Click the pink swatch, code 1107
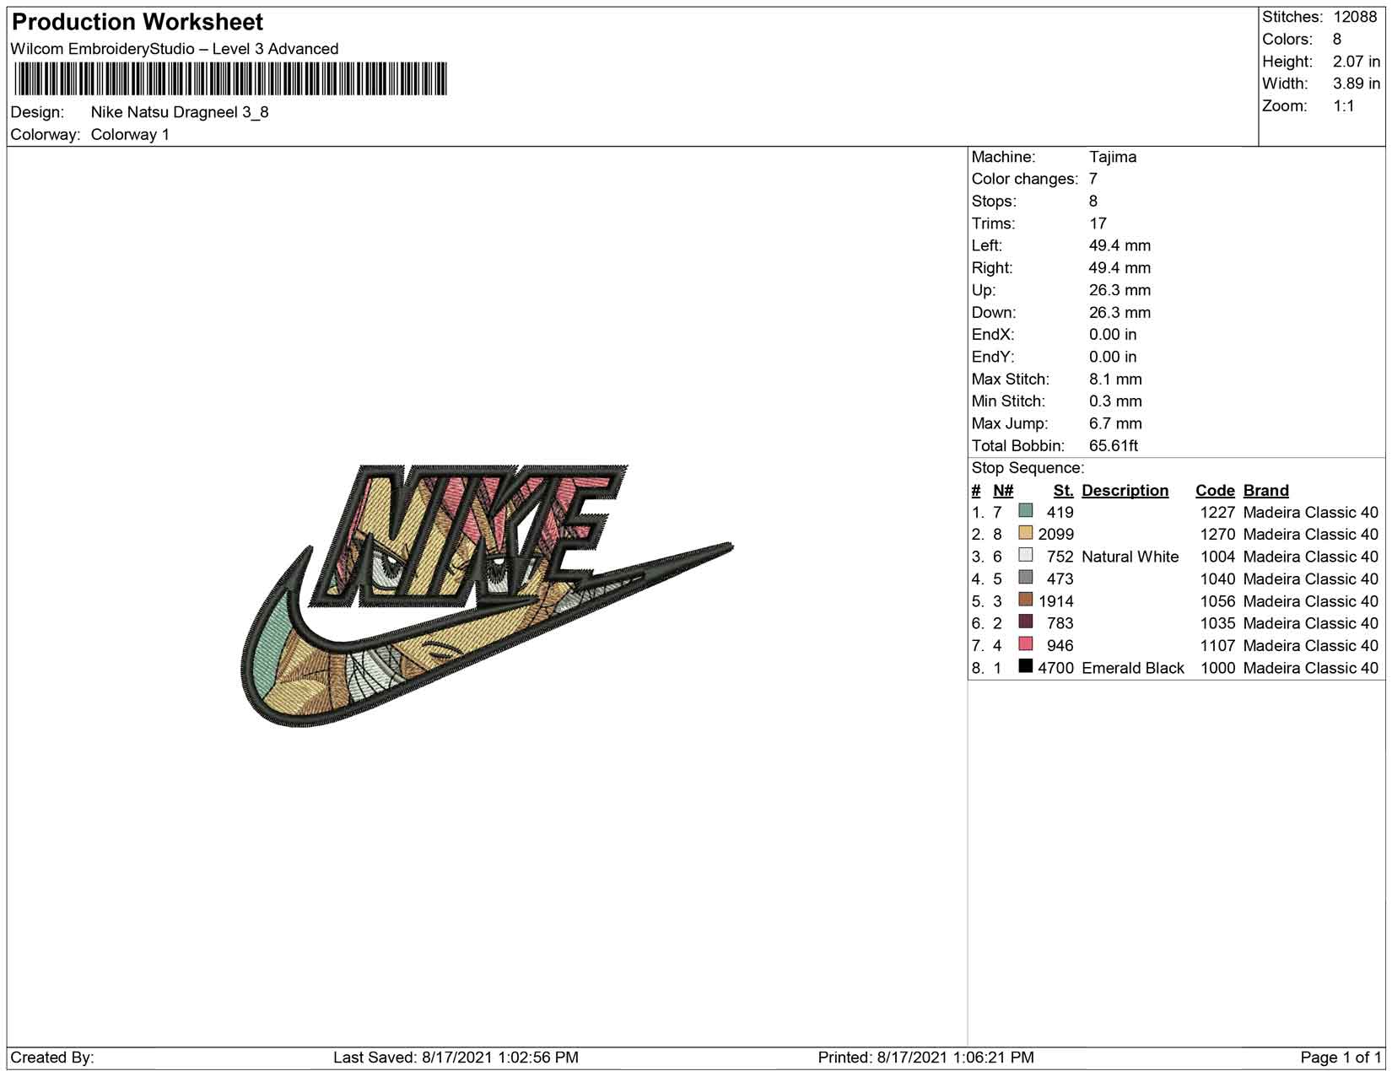Viewport: 1392px width, 1071px height. tap(1026, 644)
